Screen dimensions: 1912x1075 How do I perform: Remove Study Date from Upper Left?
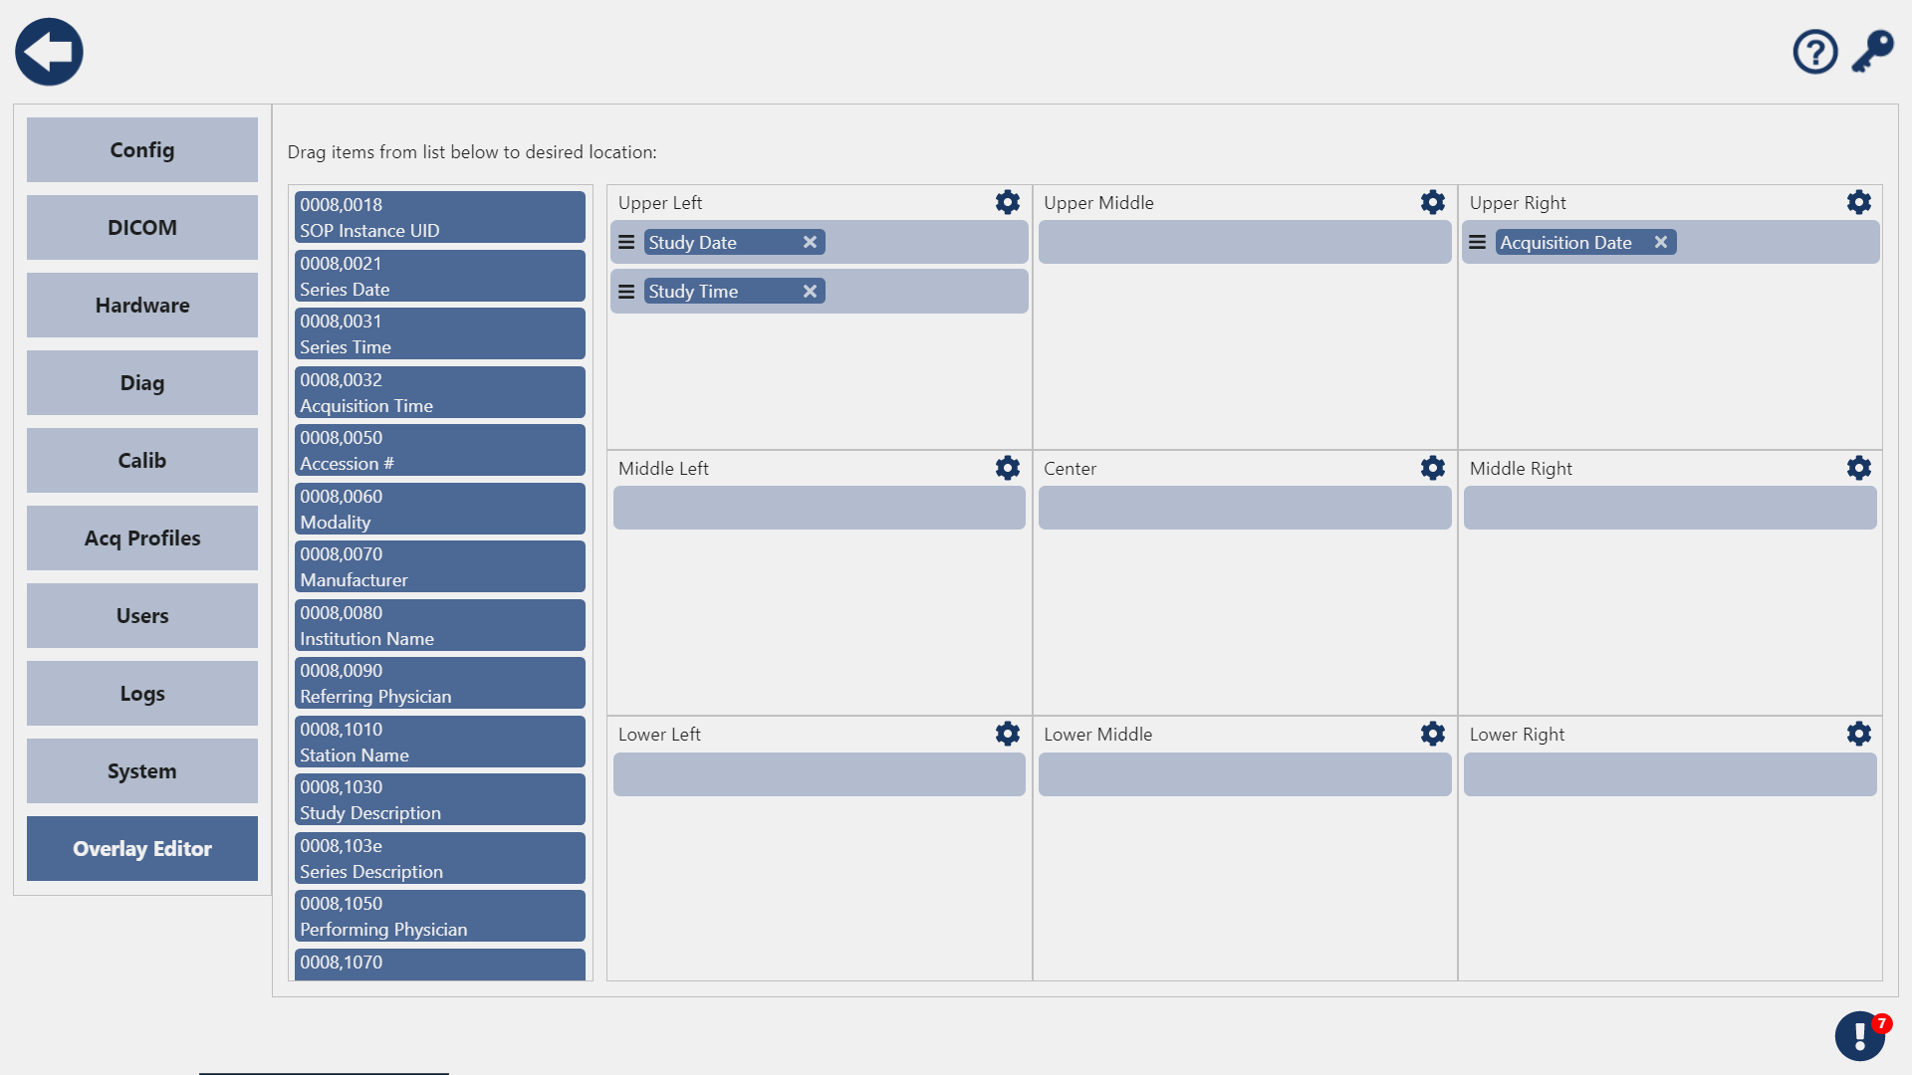tap(810, 242)
